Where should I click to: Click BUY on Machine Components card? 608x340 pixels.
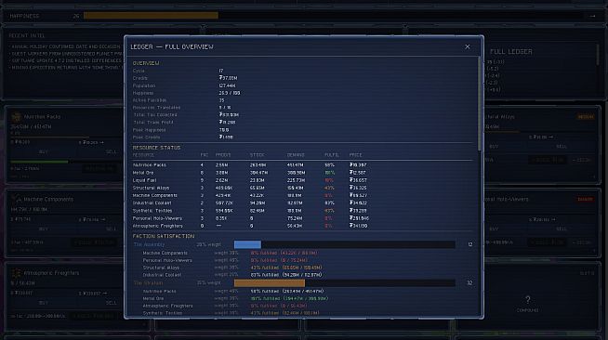[44, 229]
